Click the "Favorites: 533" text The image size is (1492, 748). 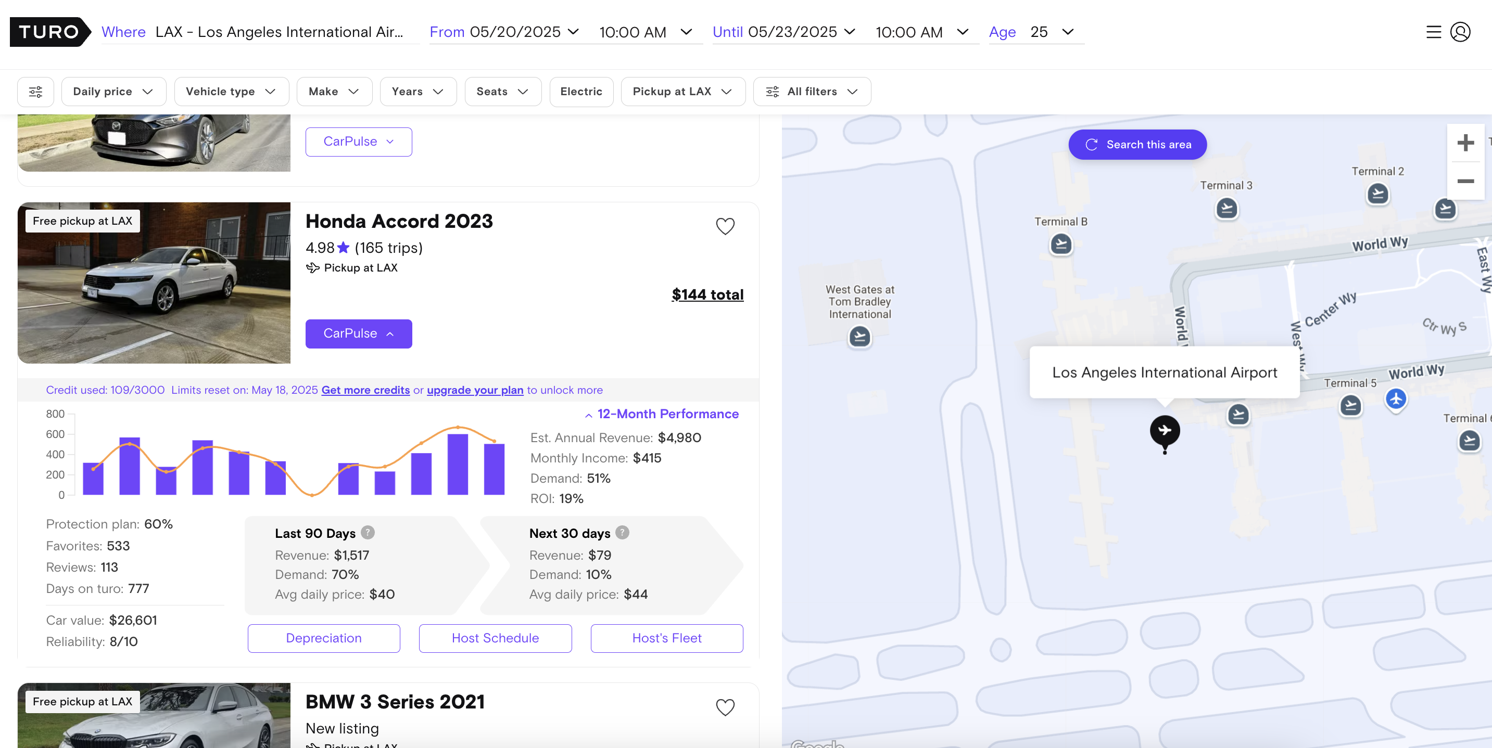click(88, 546)
